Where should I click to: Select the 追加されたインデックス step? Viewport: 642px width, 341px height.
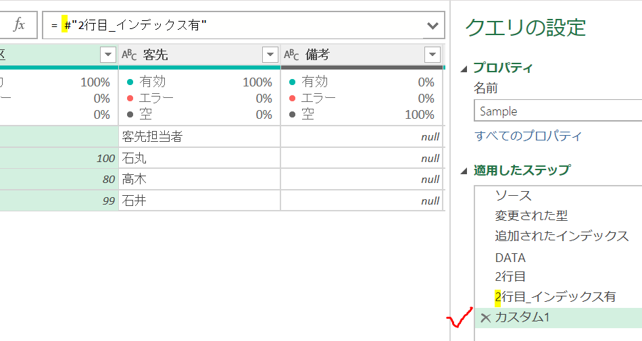562,236
